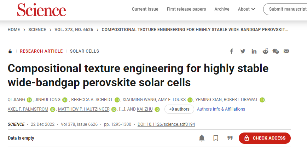Follow the DOI 10.1126/science.adf0194 link
This screenshot has width=307, height=147.
[166, 124]
